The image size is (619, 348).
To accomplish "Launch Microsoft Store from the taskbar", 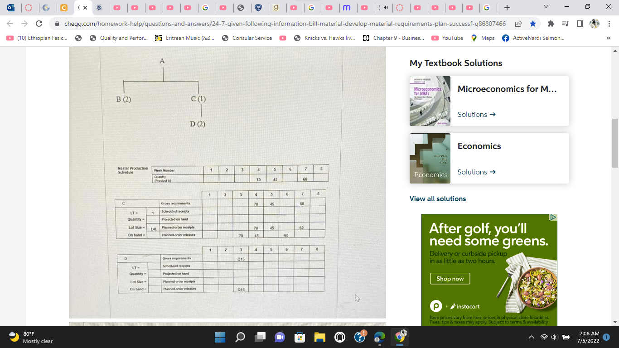I will [300, 337].
